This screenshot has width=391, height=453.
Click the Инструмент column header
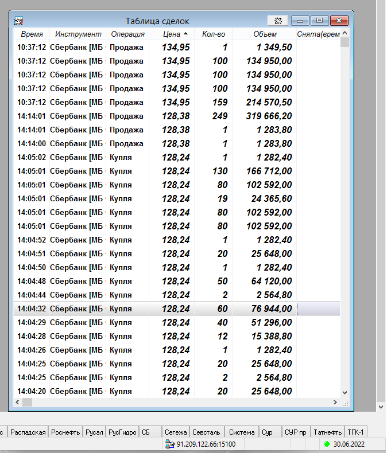[78, 34]
